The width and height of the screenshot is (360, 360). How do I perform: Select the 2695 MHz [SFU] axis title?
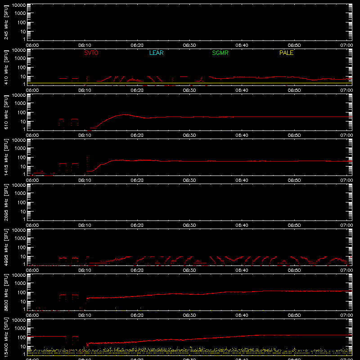coord(6,202)
